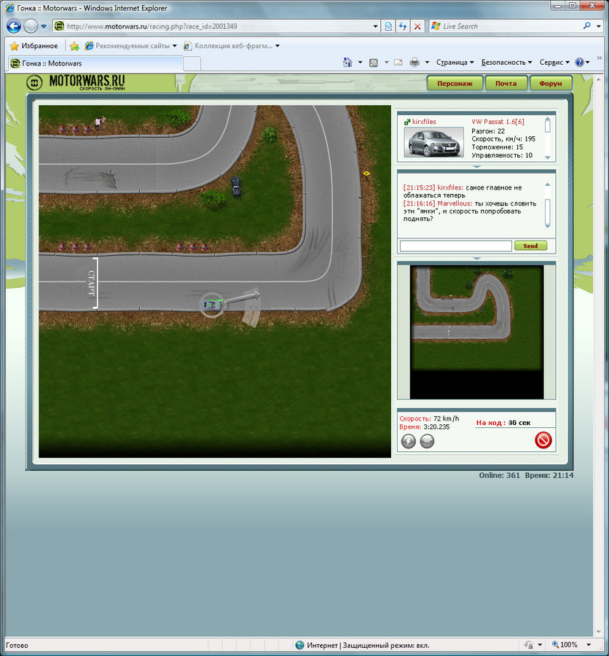Click the RSS feeds icon
The image size is (609, 656).
(374, 63)
